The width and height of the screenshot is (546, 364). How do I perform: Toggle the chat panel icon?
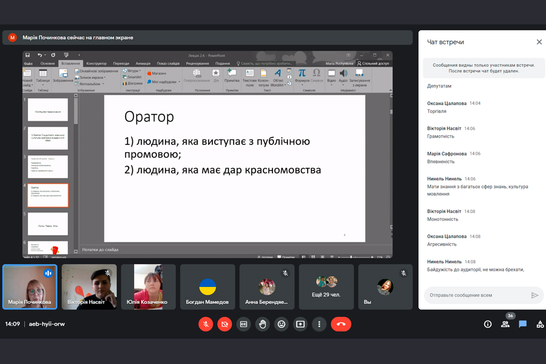(x=522, y=324)
